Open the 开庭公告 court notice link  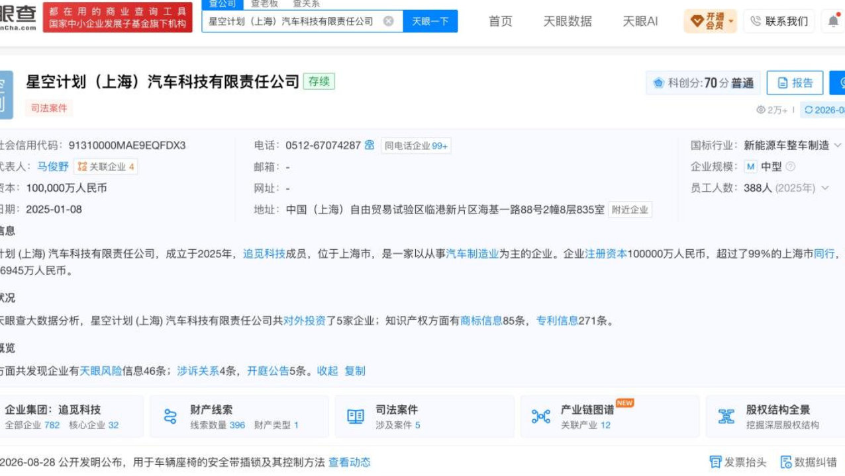pos(268,371)
